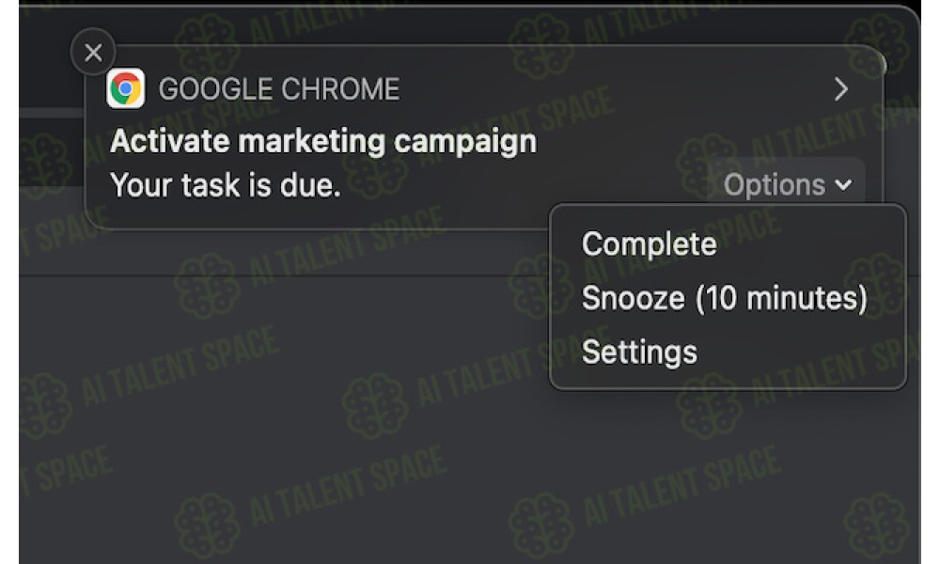Click the 'Your task is due.' message

pyautogui.click(x=226, y=184)
